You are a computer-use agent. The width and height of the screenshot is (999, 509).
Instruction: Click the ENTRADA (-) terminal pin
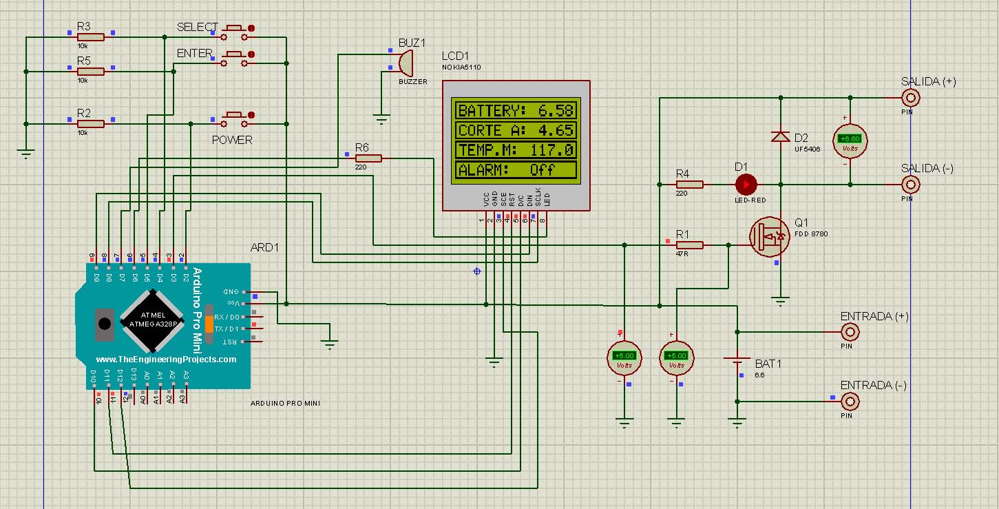(x=850, y=402)
